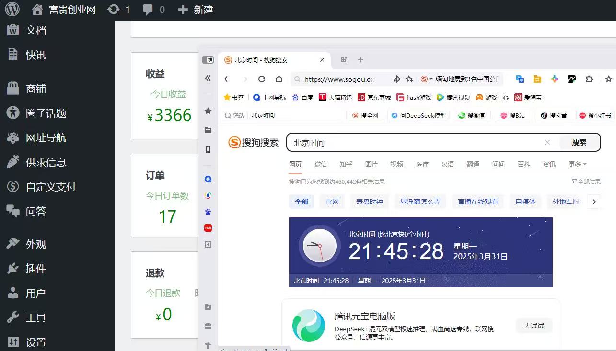Screen dimensions: 616x351
Task: Bookmark the page with the address-bar star
Action: coord(409,79)
